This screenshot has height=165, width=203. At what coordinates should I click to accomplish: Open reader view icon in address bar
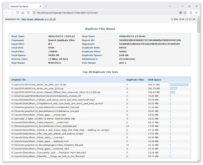tap(181, 12)
